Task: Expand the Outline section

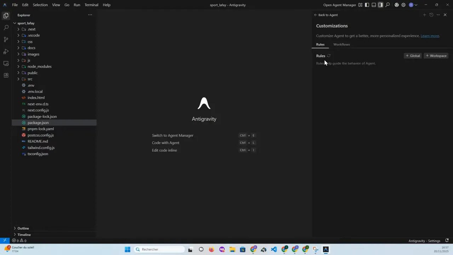Action: click(x=23, y=228)
